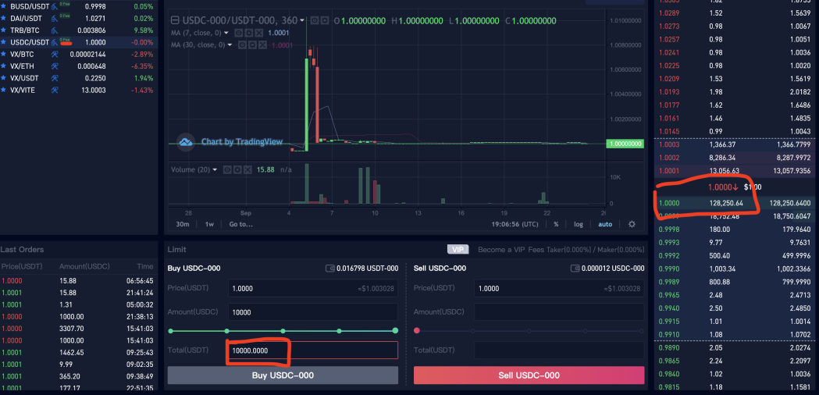This screenshot has height=395, width=819.
Task: Focus the Buy Total(USDT) input
Action: (x=313, y=350)
